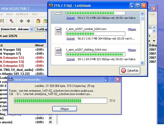Click the first gift box pack icon
This screenshot has height=129, width=164.
click(38, 21)
